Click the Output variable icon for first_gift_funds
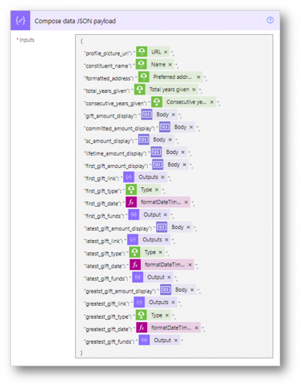Viewport: 301px width, 387px height. [x=134, y=214]
